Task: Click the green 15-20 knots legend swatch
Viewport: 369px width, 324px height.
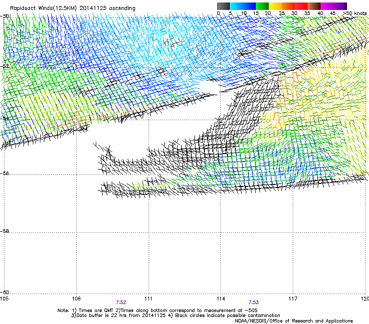Action: pos(262,6)
